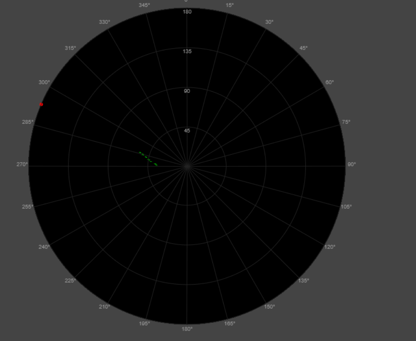Click the 90° angle label with degree sign

[352, 164]
